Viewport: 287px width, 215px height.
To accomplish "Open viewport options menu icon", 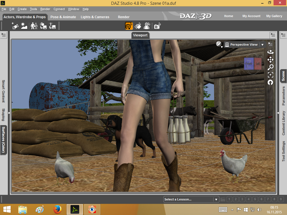I will point(270,44).
